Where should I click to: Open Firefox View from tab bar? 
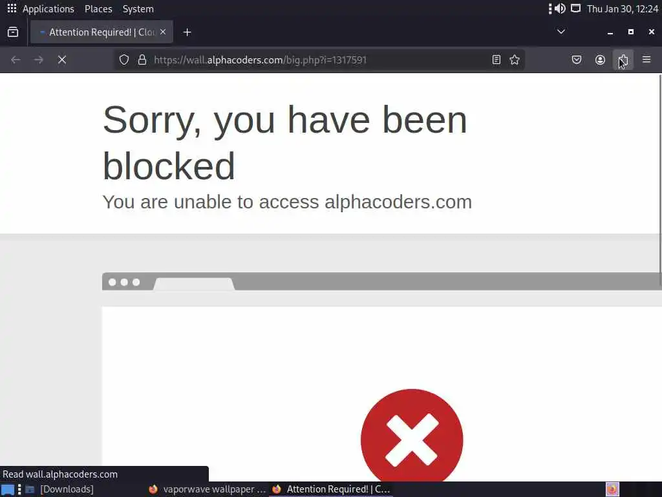pyautogui.click(x=13, y=32)
